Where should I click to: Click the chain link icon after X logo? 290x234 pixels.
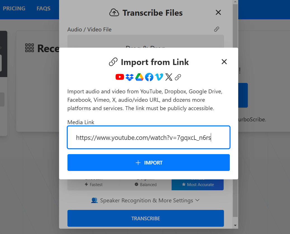[178, 77]
